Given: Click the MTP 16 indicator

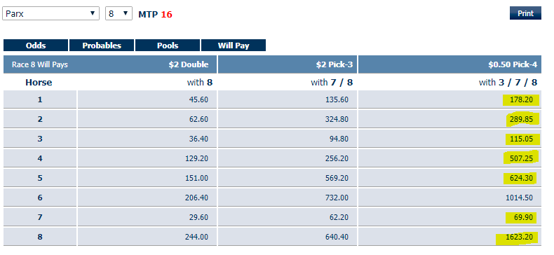Looking at the screenshot, I should tap(155, 15).
